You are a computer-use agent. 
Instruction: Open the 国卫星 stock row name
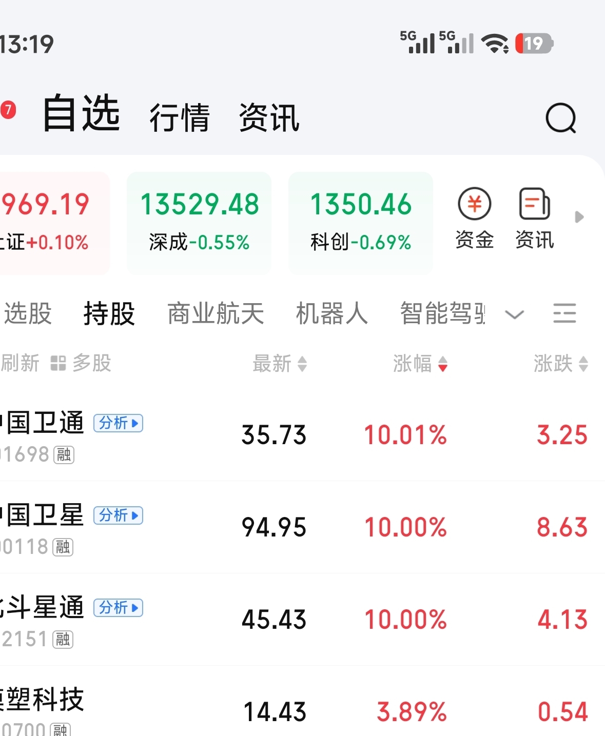42,515
